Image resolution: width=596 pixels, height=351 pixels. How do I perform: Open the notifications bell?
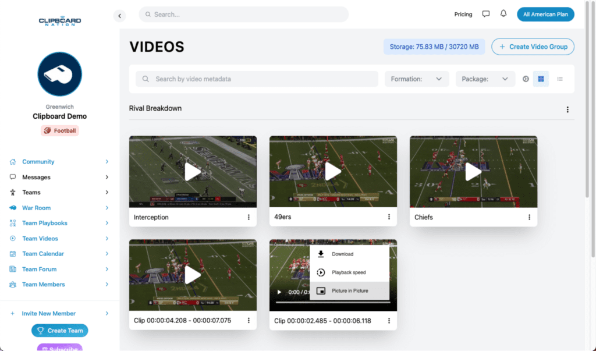coord(503,14)
